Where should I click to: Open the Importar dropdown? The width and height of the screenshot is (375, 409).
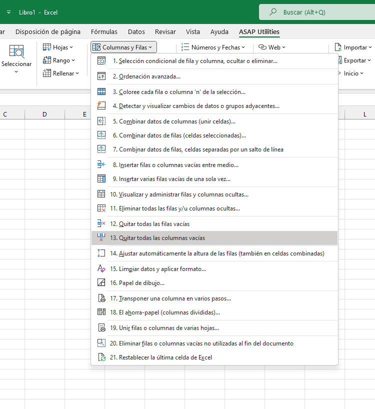(x=353, y=47)
